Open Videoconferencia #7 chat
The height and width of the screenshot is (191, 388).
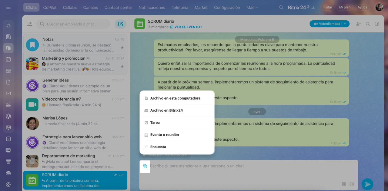tap(75, 104)
